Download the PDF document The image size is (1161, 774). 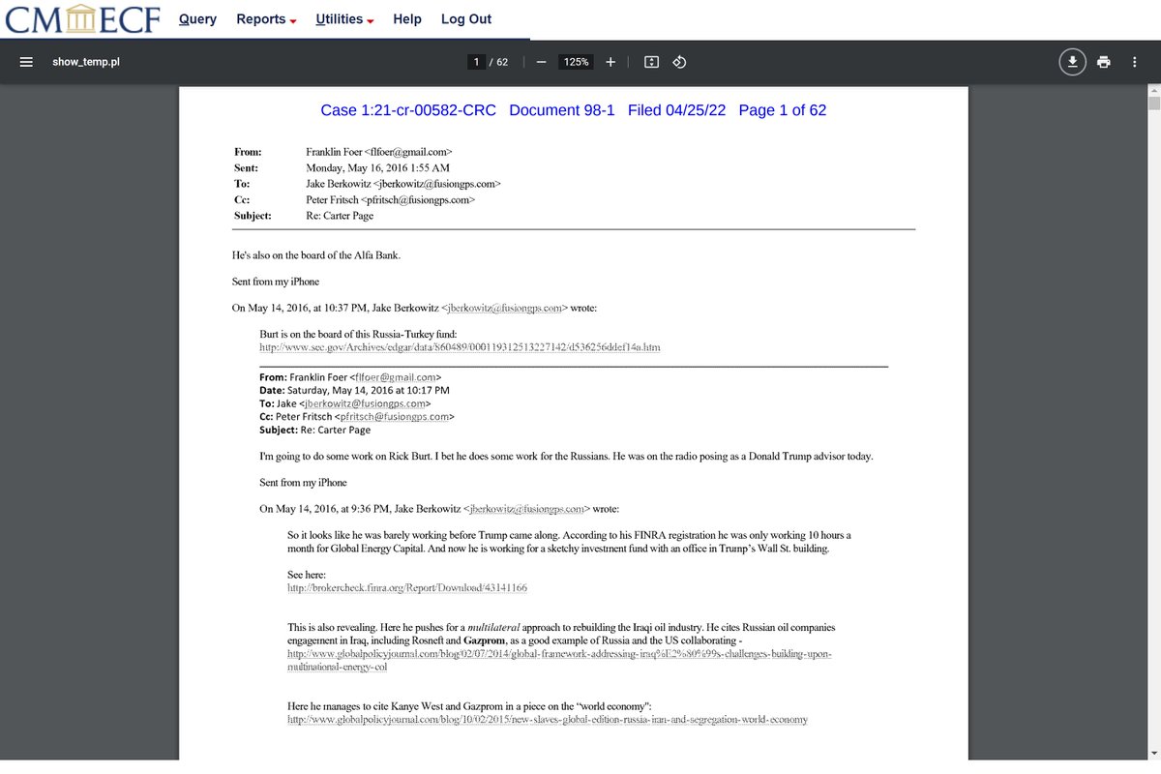[x=1072, y=62]
